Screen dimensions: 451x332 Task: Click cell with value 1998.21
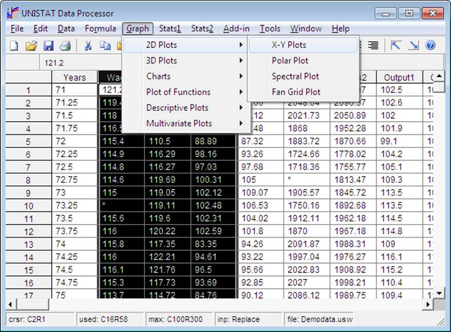tap(353, 282)
